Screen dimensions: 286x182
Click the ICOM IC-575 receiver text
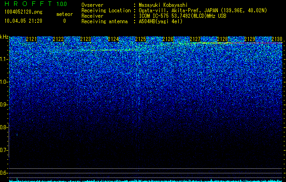182,16
